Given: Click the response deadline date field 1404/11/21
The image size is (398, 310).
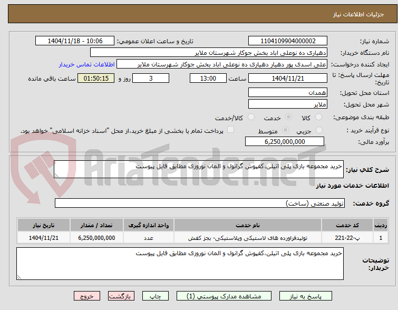Looking at the screenshot, I should coord(288,78).
